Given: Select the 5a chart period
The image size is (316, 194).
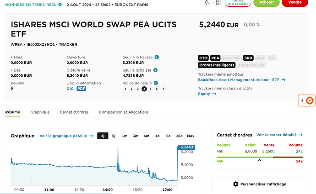Looking at the screenshot, I should (x=168, y=136).
